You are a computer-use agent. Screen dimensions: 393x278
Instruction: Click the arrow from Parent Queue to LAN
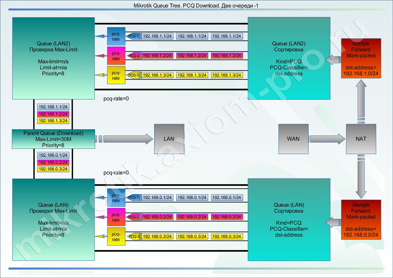coord(124,139)
